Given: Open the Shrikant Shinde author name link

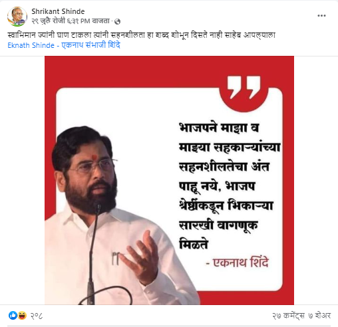Looking at the screenshot, I should tap(58, 11).
